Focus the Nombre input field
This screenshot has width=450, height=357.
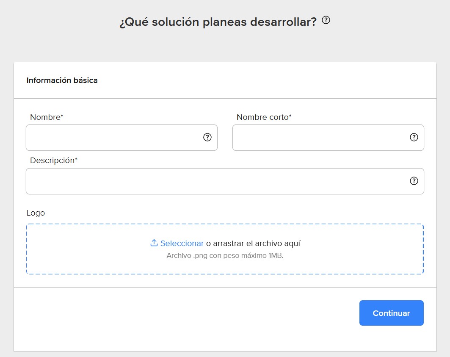coord(121,138)
